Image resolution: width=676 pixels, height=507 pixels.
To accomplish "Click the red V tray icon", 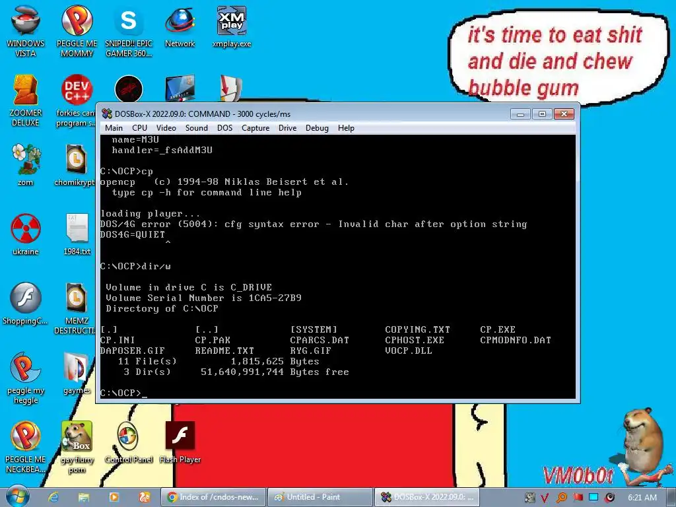I will [x=545, y=498].
